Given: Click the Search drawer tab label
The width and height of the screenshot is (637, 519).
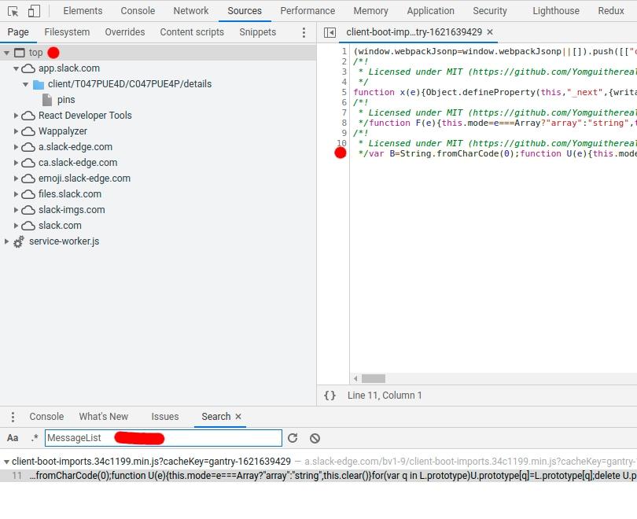Looking at the screenshot, I should tap(216, 417).
